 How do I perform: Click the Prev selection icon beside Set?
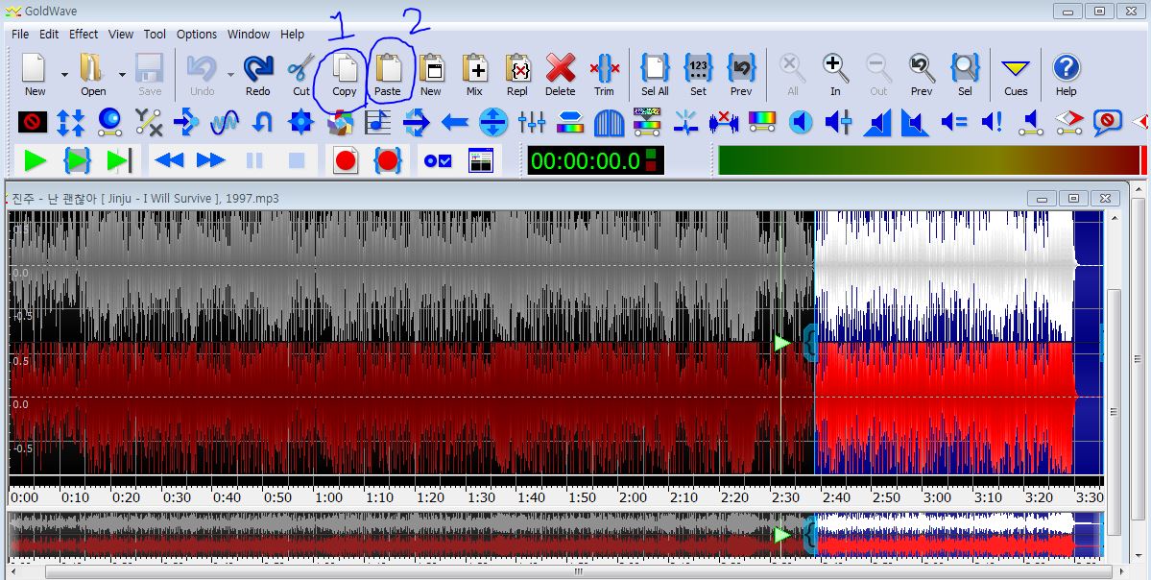click(741, 67)
